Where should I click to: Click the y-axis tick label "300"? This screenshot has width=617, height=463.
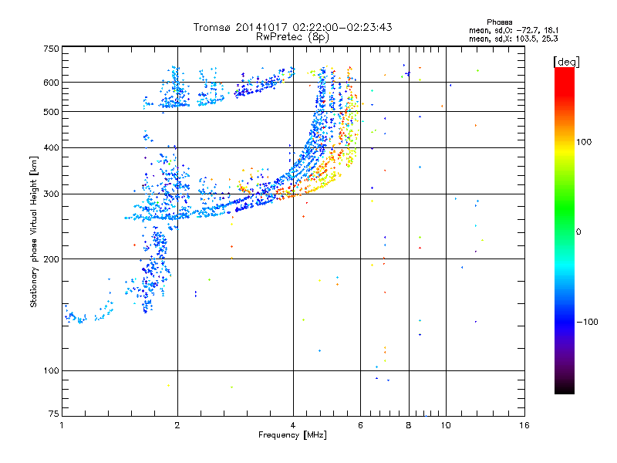52,194
